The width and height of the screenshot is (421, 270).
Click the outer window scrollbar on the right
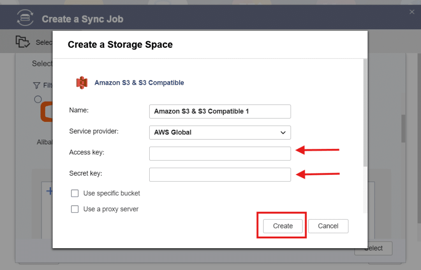[402, 128]
